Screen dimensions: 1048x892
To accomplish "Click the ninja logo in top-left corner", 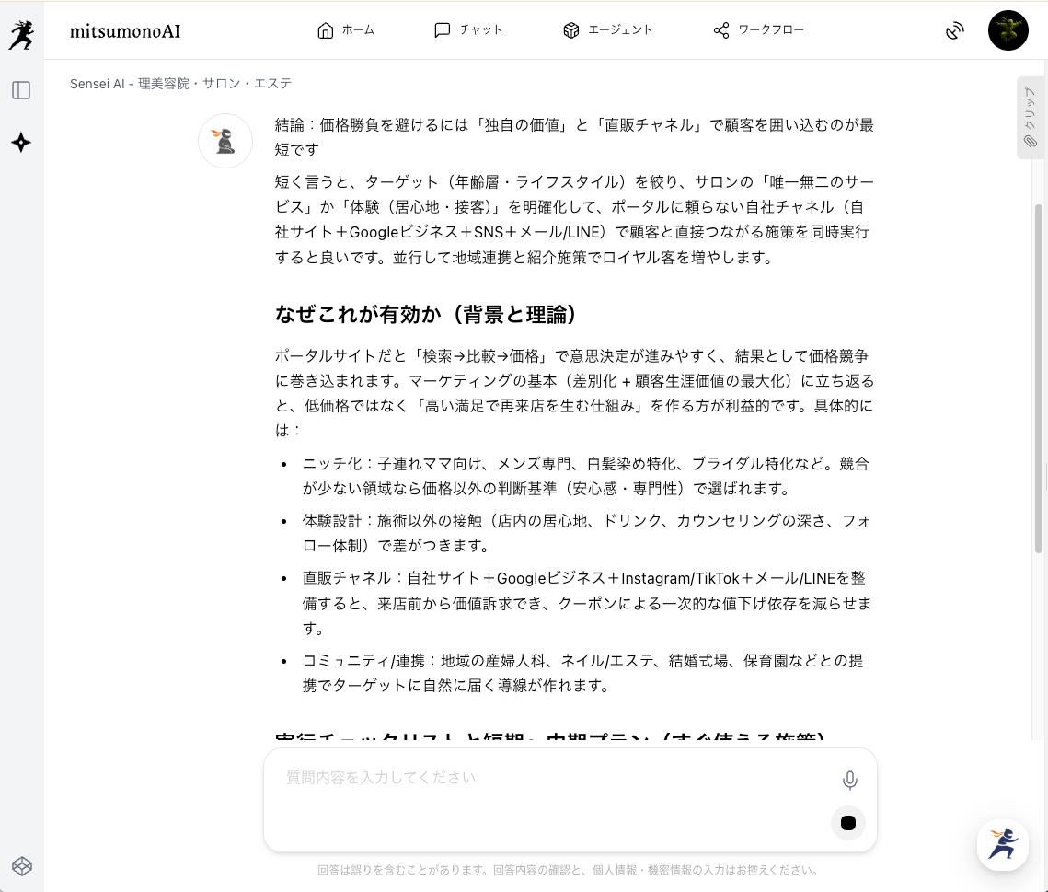I will [20, 35].
